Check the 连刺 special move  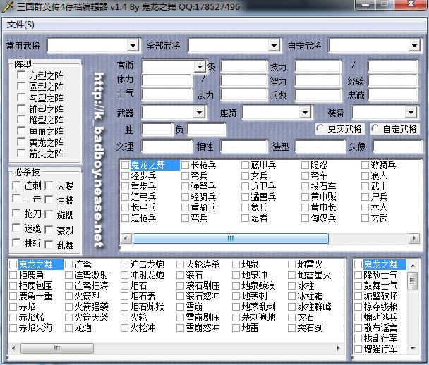[x=16, y=186]
